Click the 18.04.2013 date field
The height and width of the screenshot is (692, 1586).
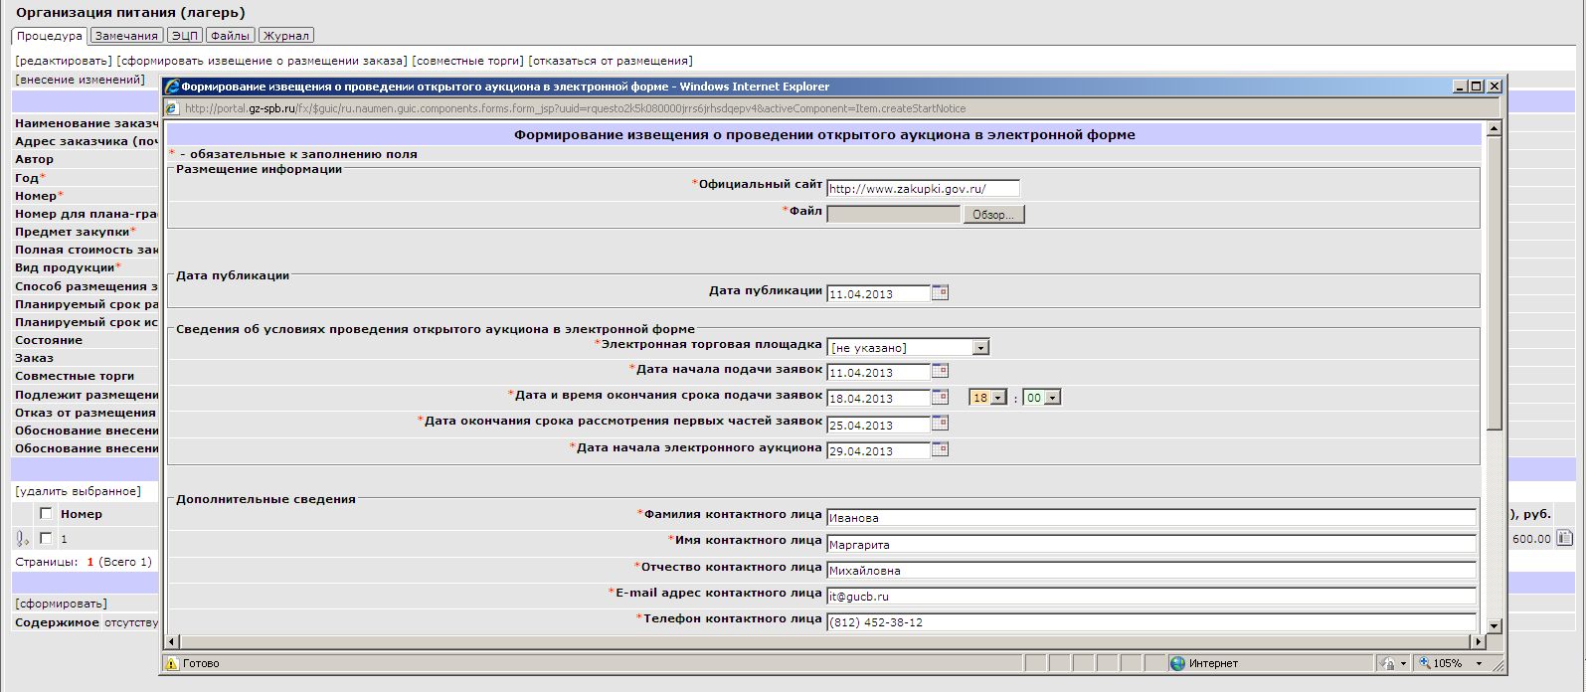878,398
